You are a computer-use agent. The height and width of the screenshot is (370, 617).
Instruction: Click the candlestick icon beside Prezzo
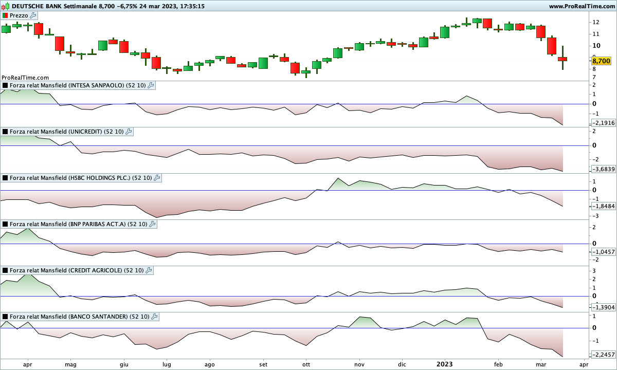[x=6, y=15]
